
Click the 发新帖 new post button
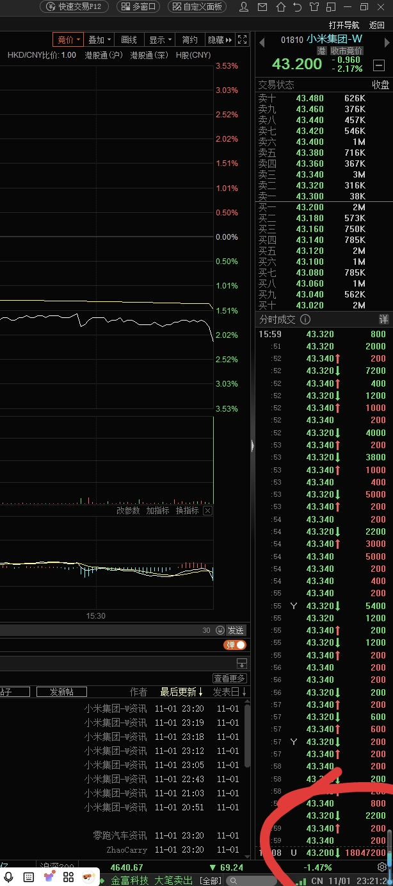pyautogui.click(x=61, y=692)
